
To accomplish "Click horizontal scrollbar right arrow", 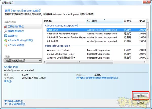I will click(145, 62).
